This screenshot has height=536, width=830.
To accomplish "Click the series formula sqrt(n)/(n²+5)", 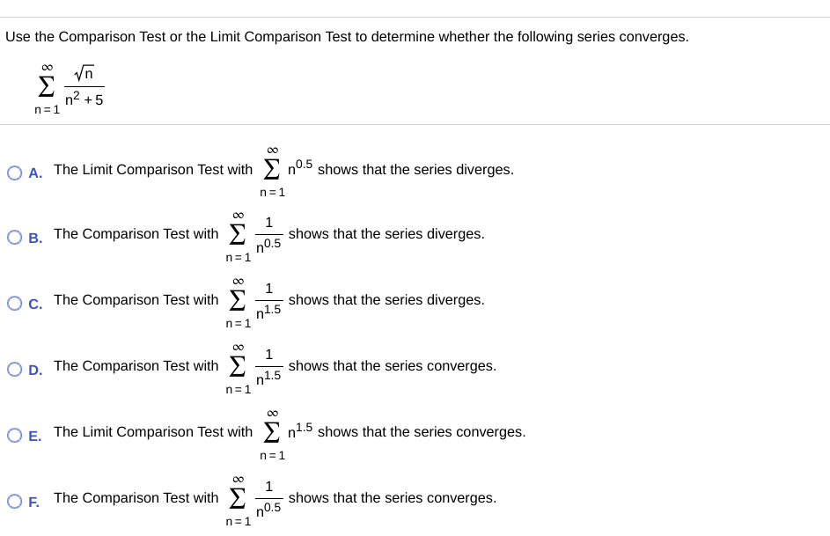I will coord(70,84).
